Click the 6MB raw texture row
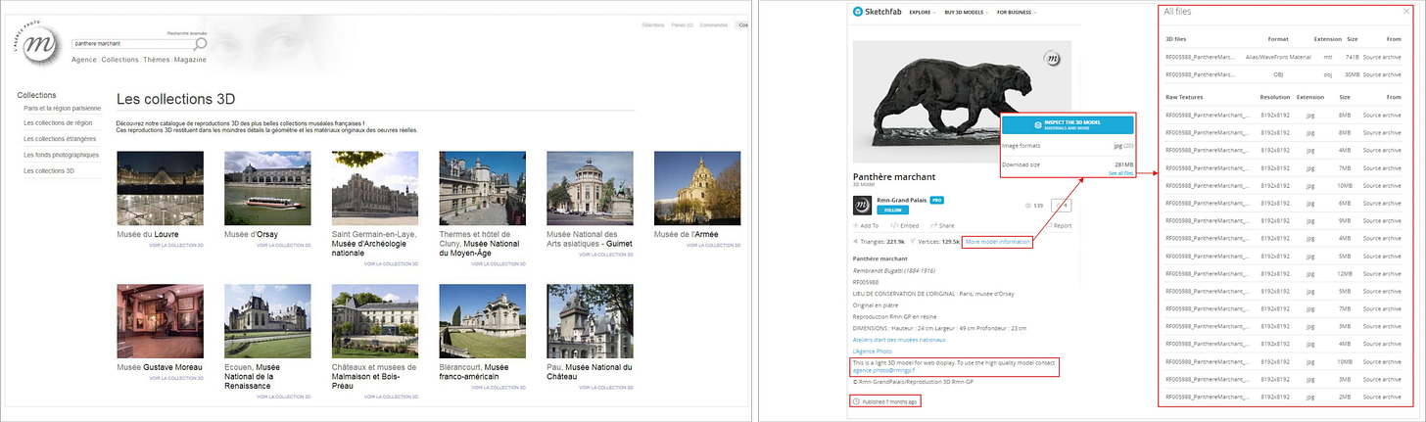Image resolution: width=1426 pixels, height=422 pixels. coord(1283,202)
